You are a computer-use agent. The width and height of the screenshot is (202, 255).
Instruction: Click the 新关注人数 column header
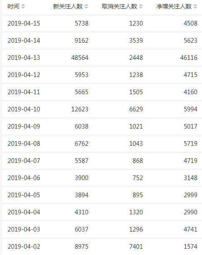pos(68,7)
